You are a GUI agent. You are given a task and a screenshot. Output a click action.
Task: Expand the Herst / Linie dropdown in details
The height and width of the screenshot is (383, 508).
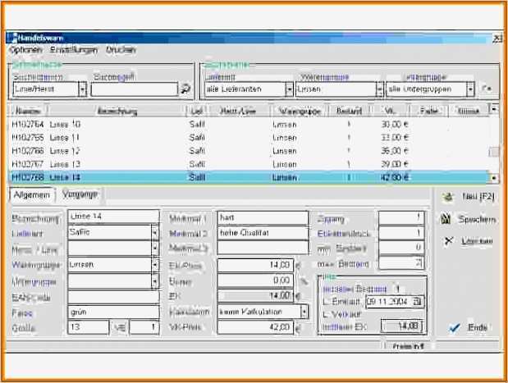[x=155, y=248]
